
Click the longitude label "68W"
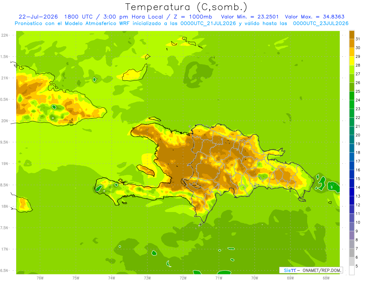(x=326, y=278)
